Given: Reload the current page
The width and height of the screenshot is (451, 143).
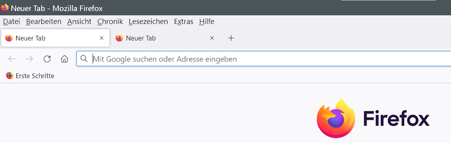Looking at the screenshot, I should pos(47,59).
